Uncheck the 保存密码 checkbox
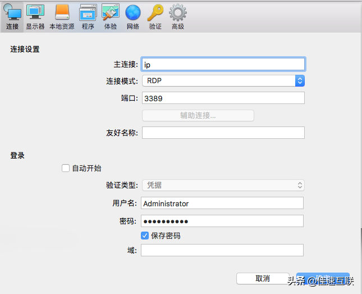 tap(145, 236)
